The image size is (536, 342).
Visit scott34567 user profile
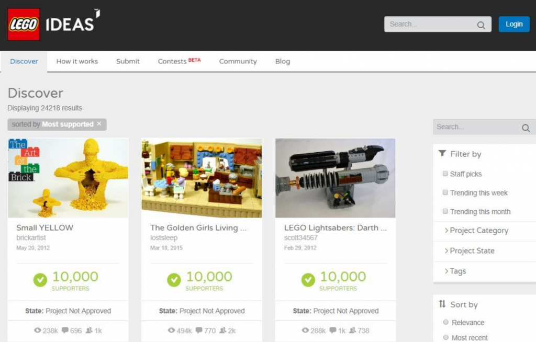click(x=301, y=238)
